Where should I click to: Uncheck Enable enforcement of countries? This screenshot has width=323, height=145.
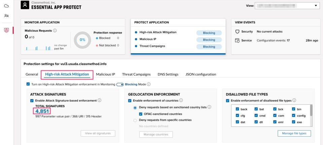coord(130,101)
